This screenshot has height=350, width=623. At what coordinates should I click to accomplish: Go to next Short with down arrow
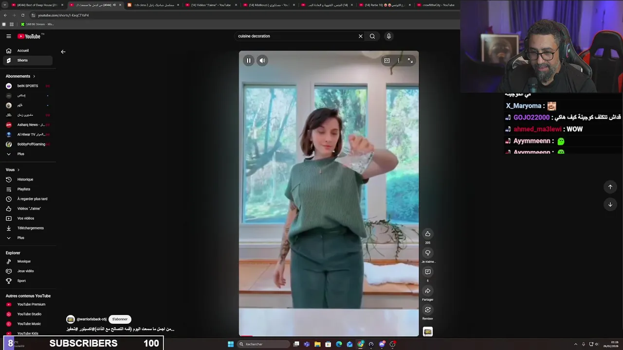coord(610,205)
